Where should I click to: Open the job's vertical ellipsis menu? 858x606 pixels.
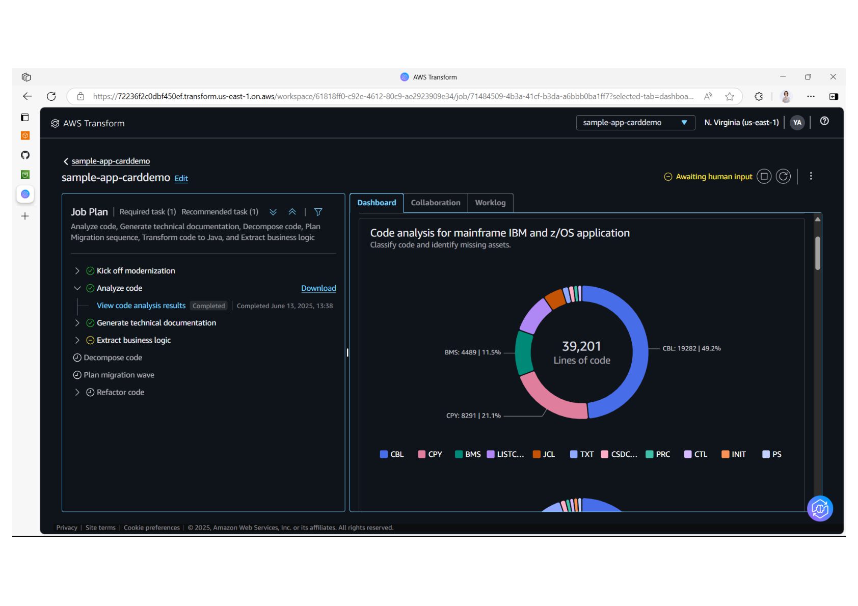811,176
